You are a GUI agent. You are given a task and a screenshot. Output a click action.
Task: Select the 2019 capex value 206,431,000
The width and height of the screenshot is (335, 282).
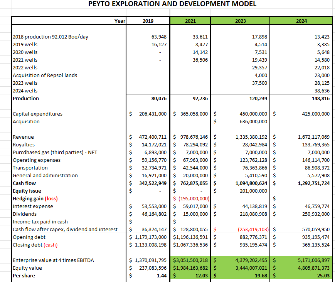click(x=153, y=114)
